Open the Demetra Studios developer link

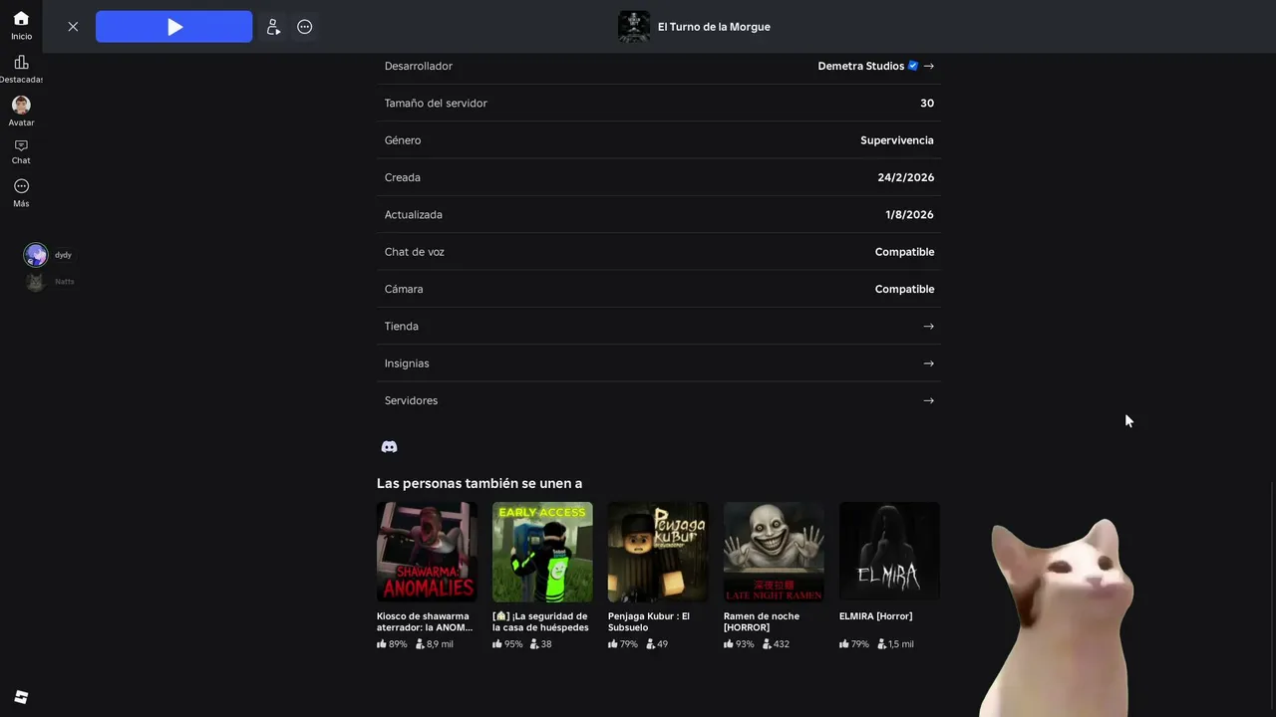[861, 66]
